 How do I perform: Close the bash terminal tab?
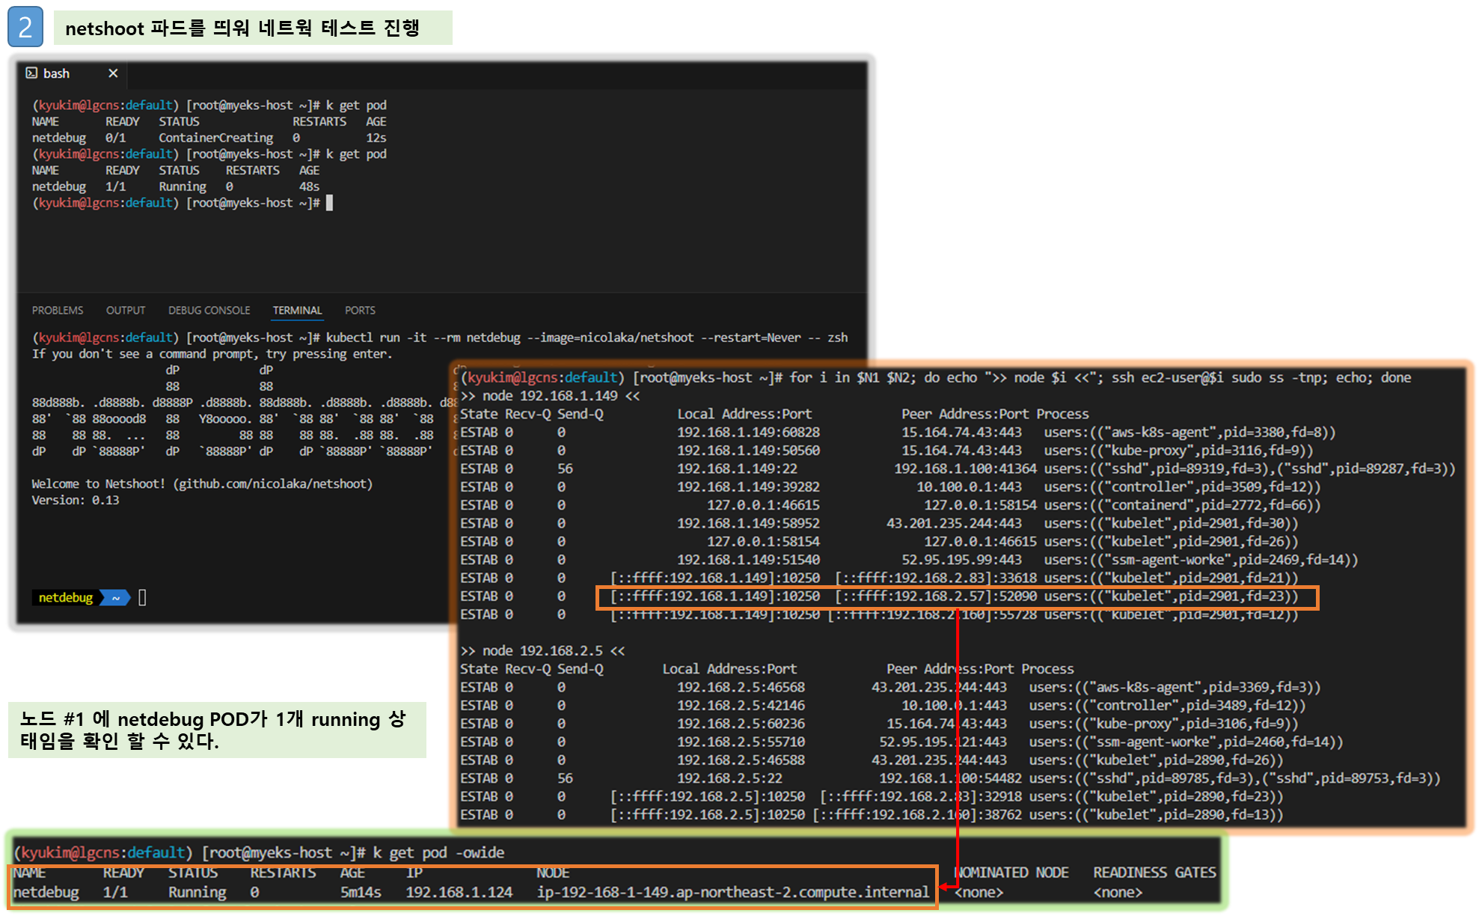[113, 73]
